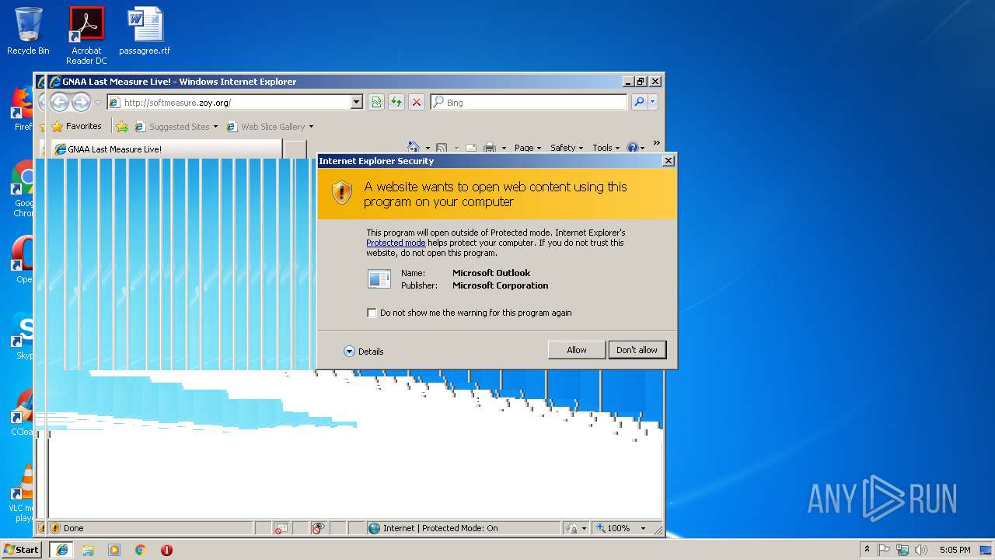
Task: Expand the command bar overflow chevron
Action: click(657, 143)
